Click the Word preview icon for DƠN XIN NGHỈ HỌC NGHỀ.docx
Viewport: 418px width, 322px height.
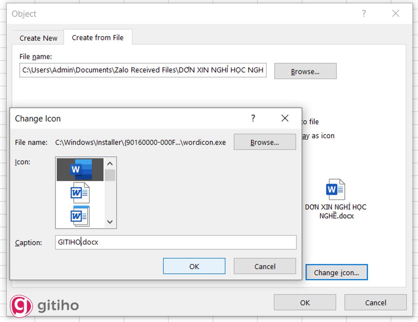coord(335,189)
